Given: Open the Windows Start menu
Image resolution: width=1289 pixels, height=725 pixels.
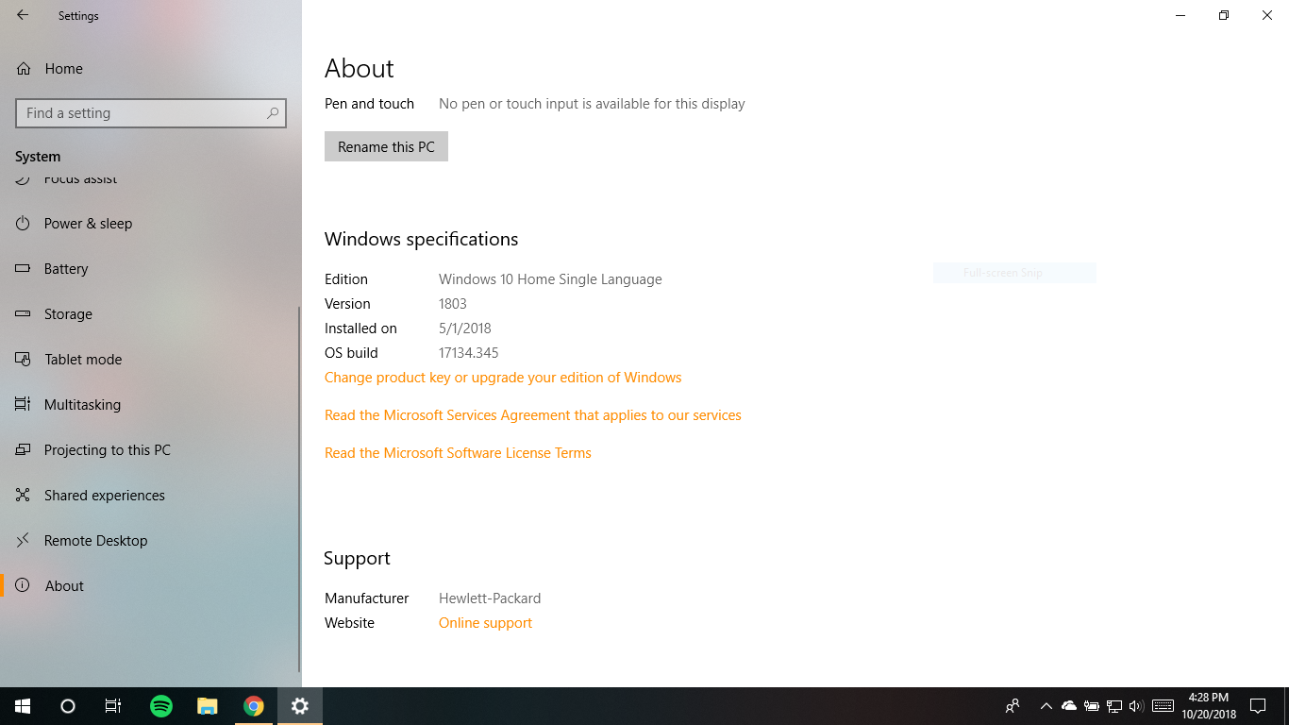Looking at the screenshot, I should (x=23, y=706).
